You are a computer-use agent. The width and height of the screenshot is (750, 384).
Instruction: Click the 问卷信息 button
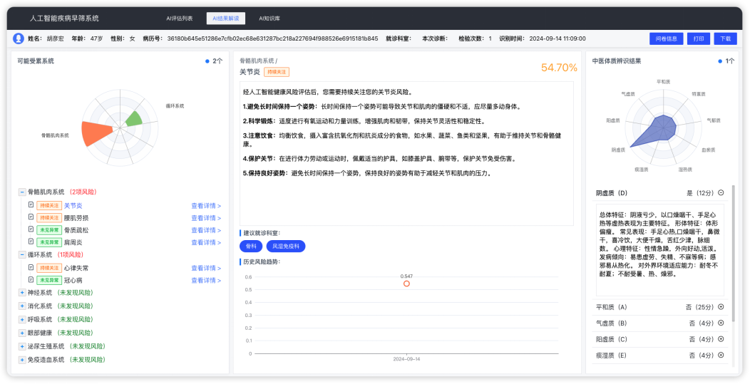(666, 38)
